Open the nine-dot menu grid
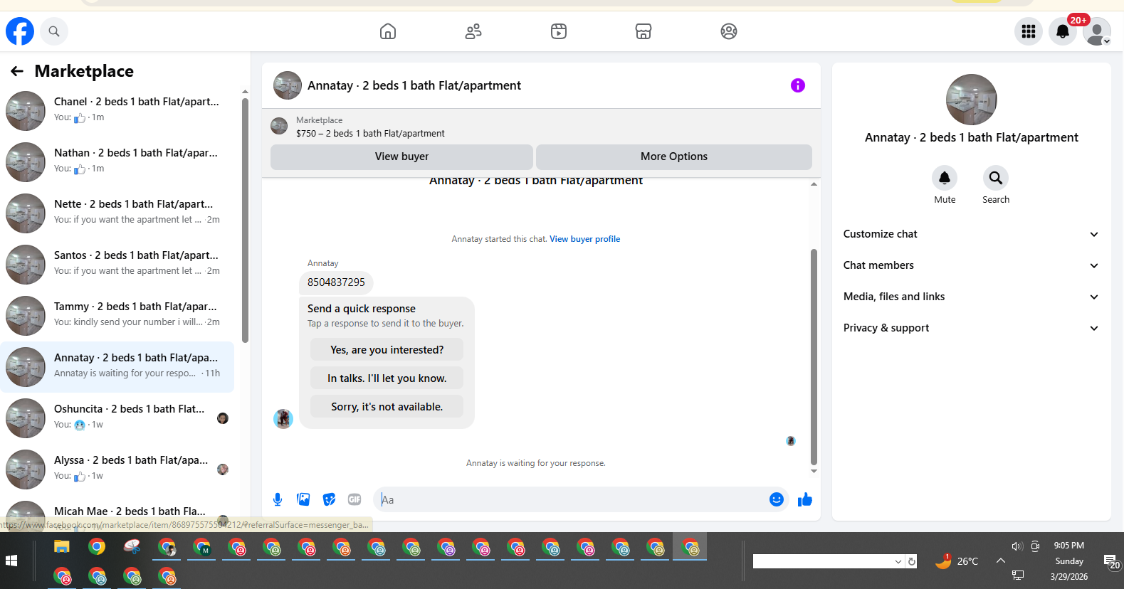Viewport: 1124px width, 589px height. pyautogui.click(x=1029, y=31)
